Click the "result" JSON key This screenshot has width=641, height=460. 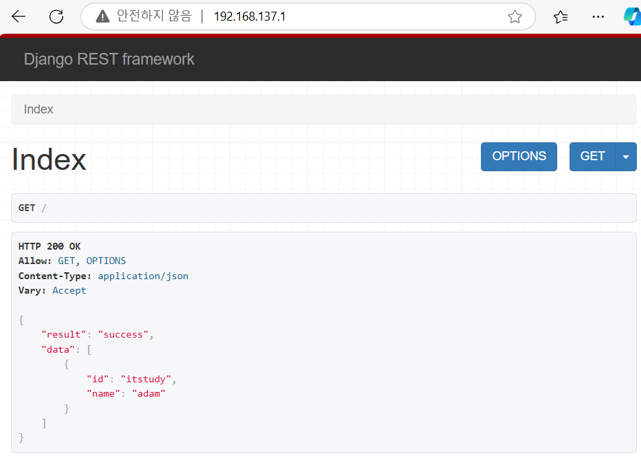pos(64,335)
